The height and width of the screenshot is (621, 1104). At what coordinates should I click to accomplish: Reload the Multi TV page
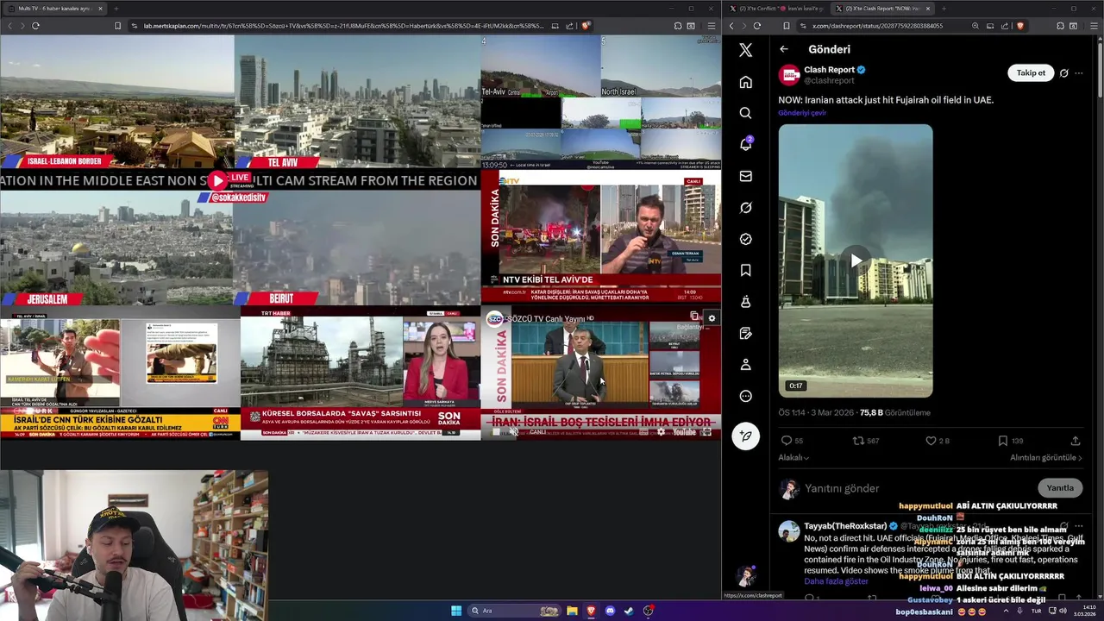pyautogui.click(x=35, y=26)
